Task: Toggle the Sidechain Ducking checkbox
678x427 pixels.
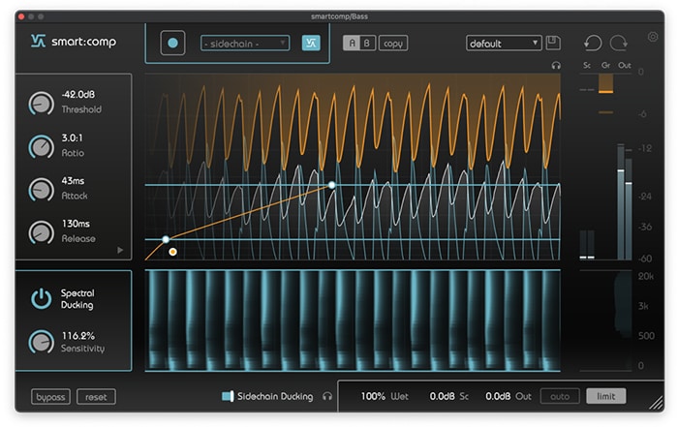Action: (x=228, y=396)
